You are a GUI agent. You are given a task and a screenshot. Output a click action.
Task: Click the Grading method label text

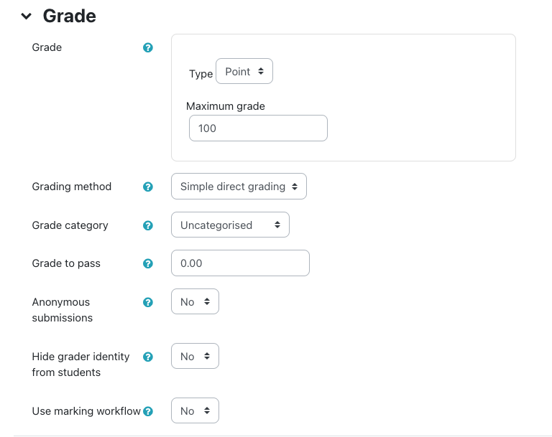[x=72, y=187]
